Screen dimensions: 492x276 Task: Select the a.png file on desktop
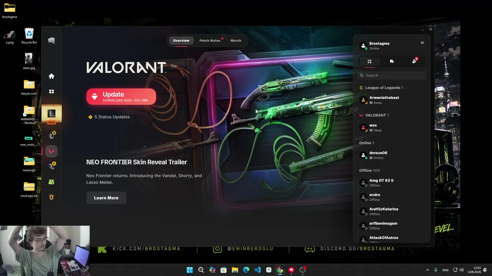click(10, 37)
